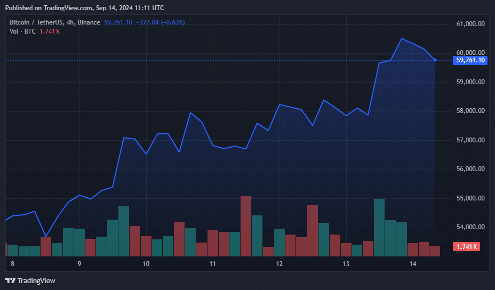Click the 61,000.00 price axis label
The height and width of the screenshot is (290, 495).
pos(470,24)
